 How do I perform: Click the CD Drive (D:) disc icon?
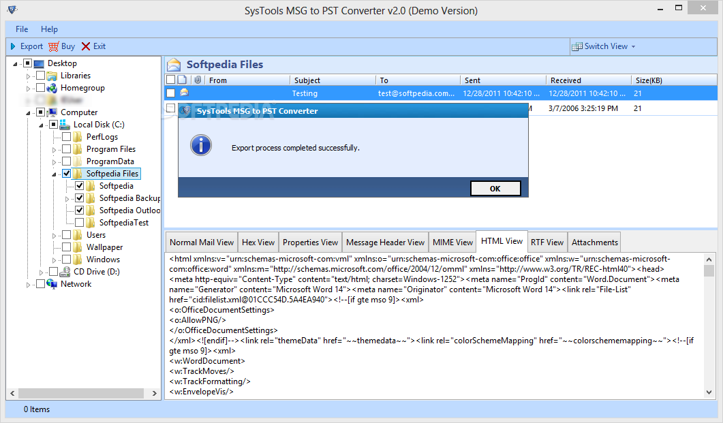(x=65, y=271)
